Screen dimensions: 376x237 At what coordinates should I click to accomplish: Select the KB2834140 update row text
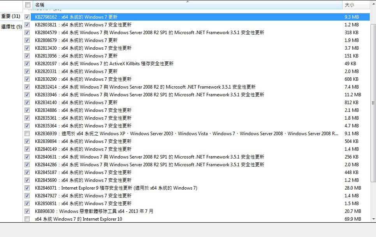coord(76,103)
